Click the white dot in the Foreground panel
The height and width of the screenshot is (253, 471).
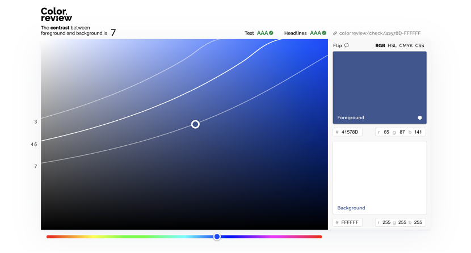420,117
